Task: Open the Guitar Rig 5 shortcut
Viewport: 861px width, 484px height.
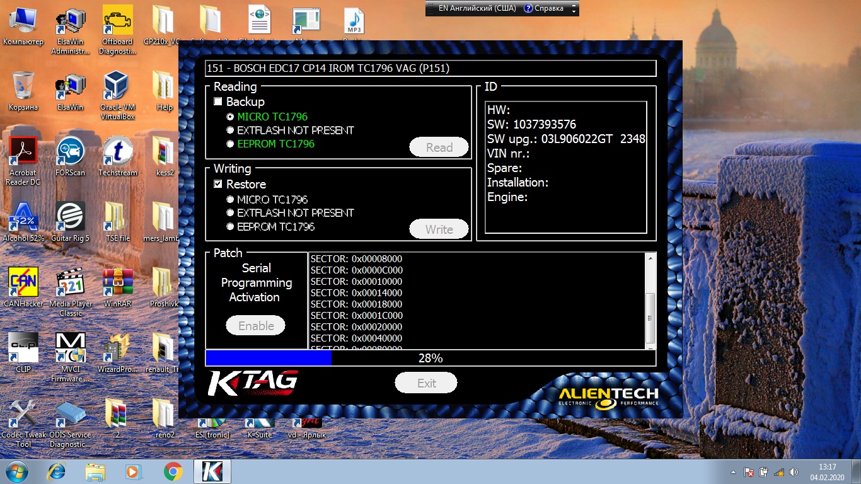Action: click(71, 222)
